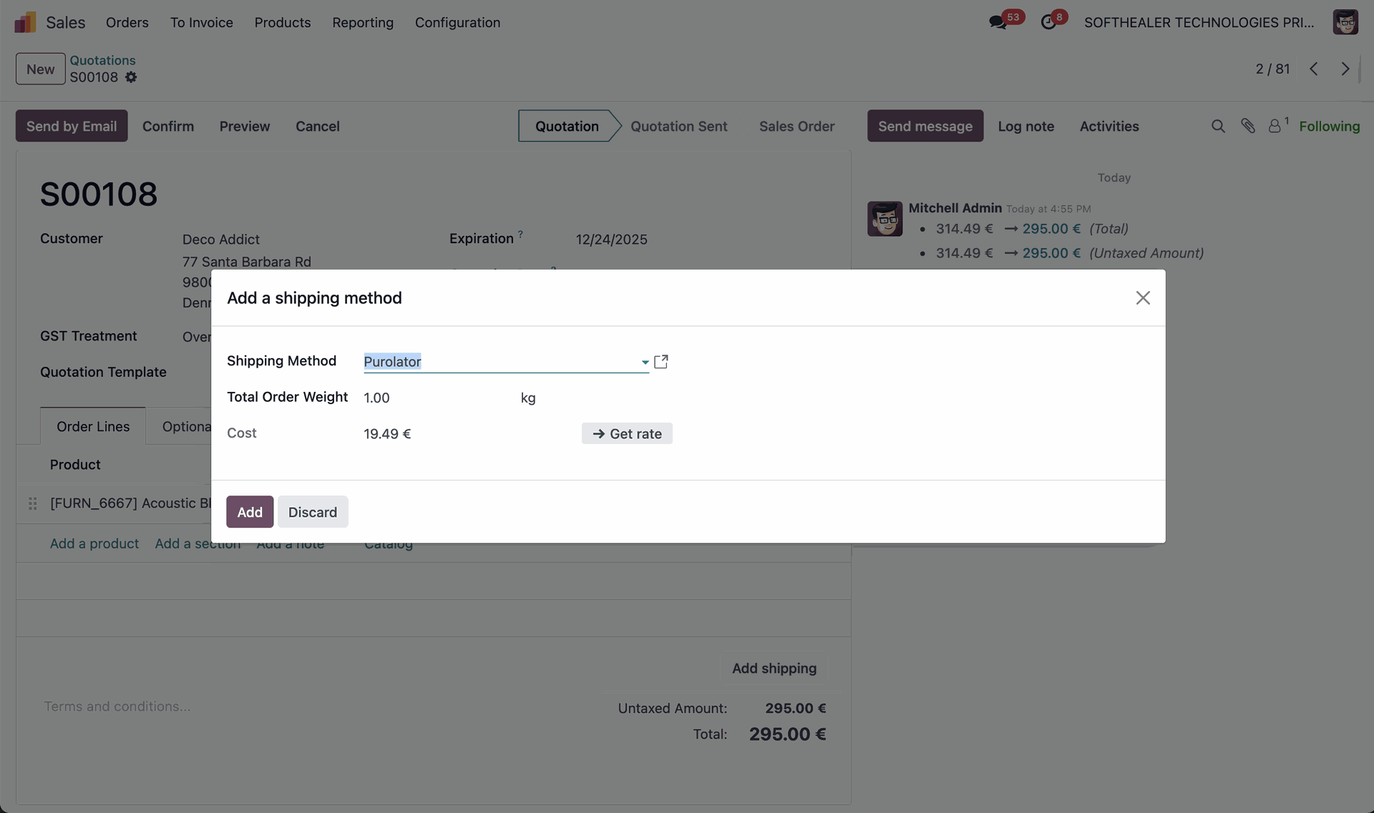Go to next record arrow

pos(1345,69)
